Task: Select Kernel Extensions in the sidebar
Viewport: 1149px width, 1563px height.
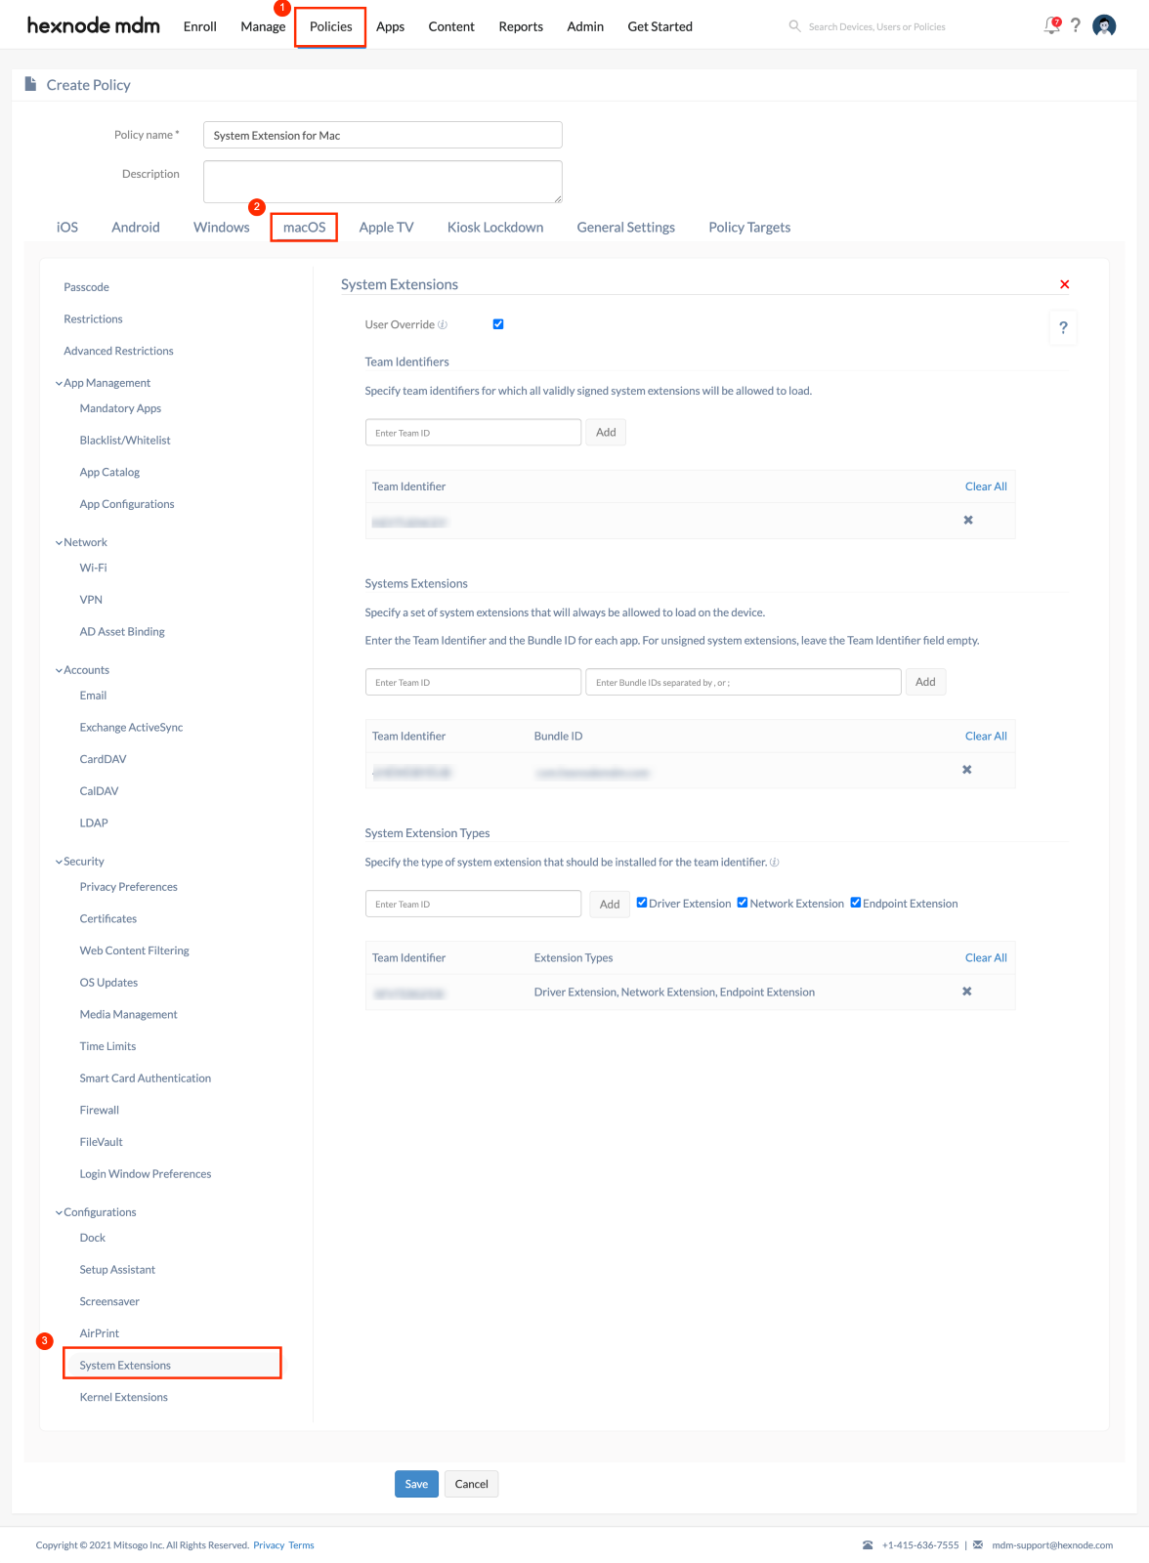Action: (124, 1398)
